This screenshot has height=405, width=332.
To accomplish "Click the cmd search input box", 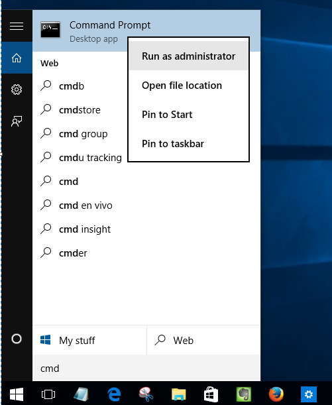I will coord(146,368).
